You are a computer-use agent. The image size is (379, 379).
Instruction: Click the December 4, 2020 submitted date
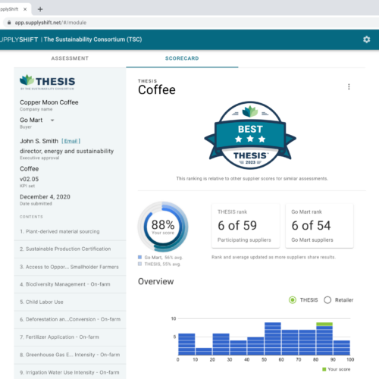45,197
